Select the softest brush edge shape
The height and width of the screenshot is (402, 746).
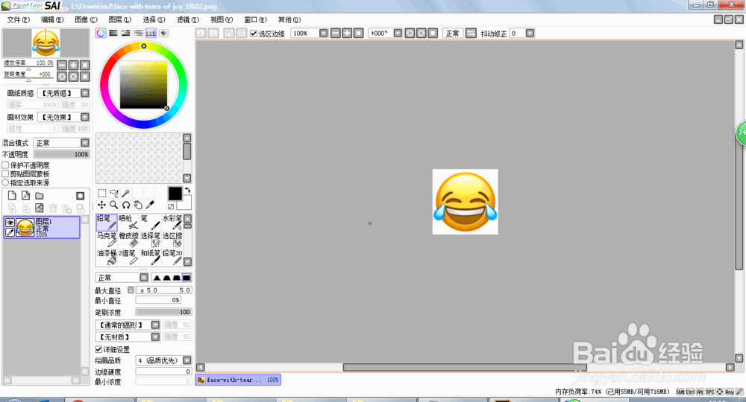point(157,278)
